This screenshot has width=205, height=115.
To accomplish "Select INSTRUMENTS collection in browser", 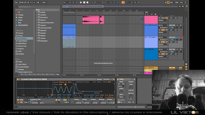I will [x=23, y=25].
